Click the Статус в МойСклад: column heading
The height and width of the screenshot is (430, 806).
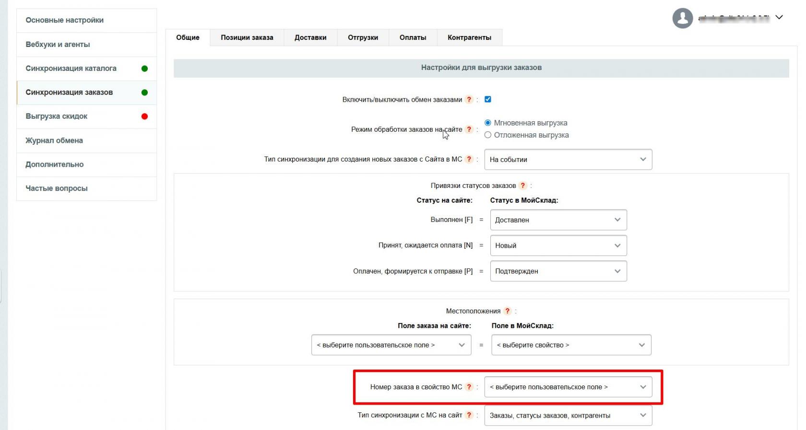(524, 200)
